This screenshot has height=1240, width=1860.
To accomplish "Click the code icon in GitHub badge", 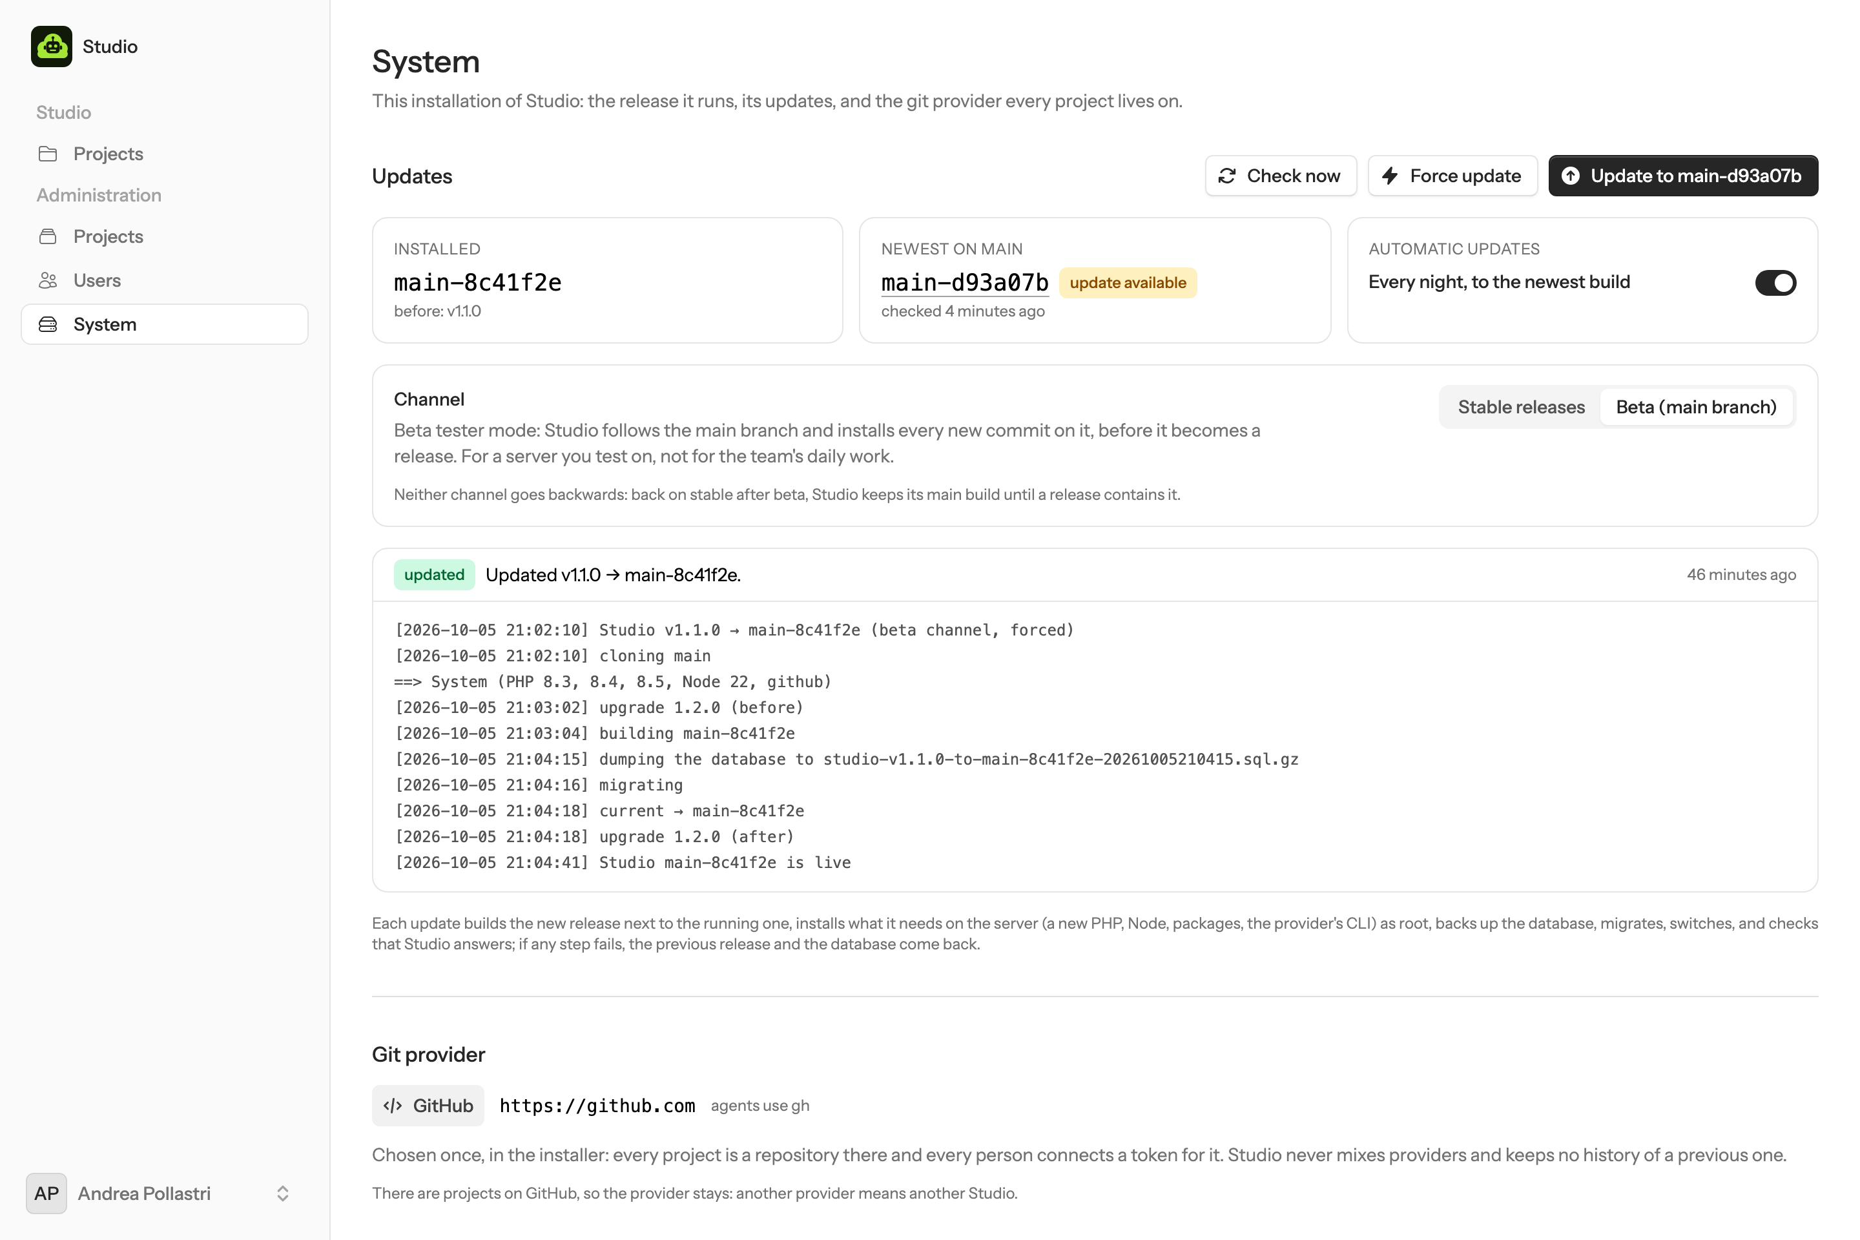I will coord(393,1106).
